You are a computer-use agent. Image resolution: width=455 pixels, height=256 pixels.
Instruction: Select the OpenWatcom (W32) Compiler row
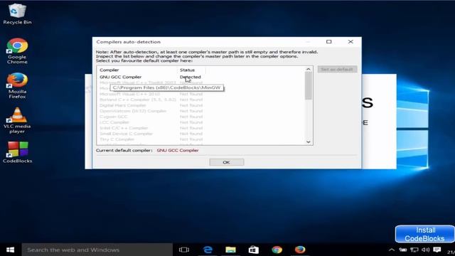click(x=201, y=111)
